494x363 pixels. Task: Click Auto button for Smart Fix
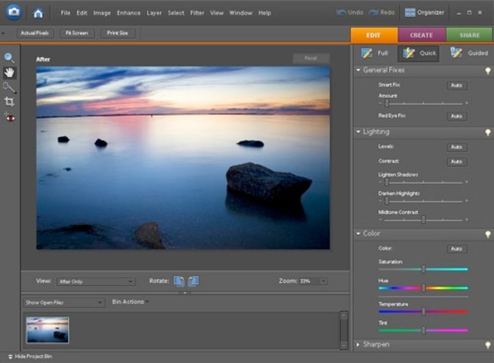(457, 85)
